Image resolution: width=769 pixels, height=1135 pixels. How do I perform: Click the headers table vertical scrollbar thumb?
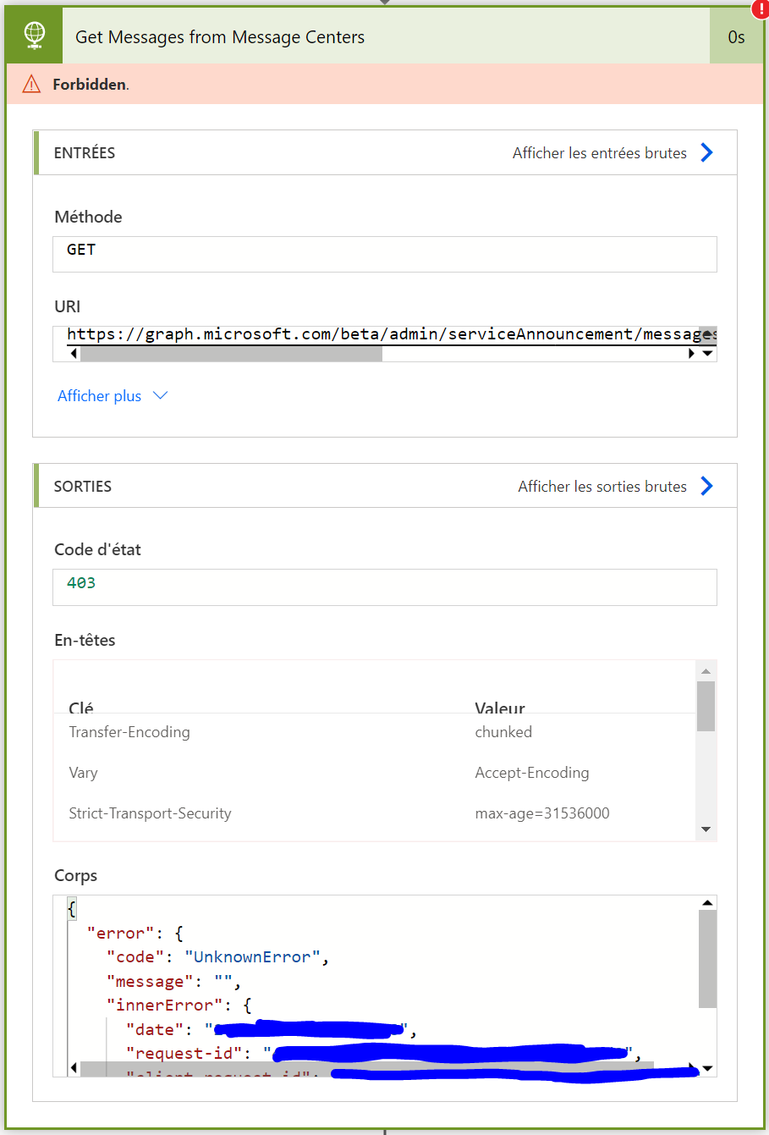pyautogui.click(x=706, y=706)
